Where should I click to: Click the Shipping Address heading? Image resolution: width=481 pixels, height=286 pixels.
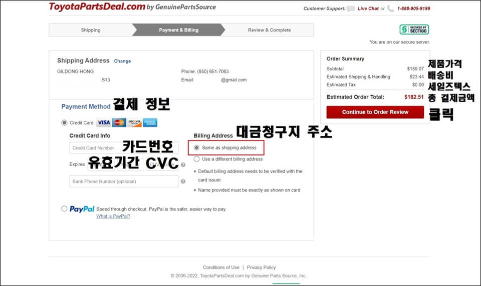pyautogui.click(x=83, y=60)
